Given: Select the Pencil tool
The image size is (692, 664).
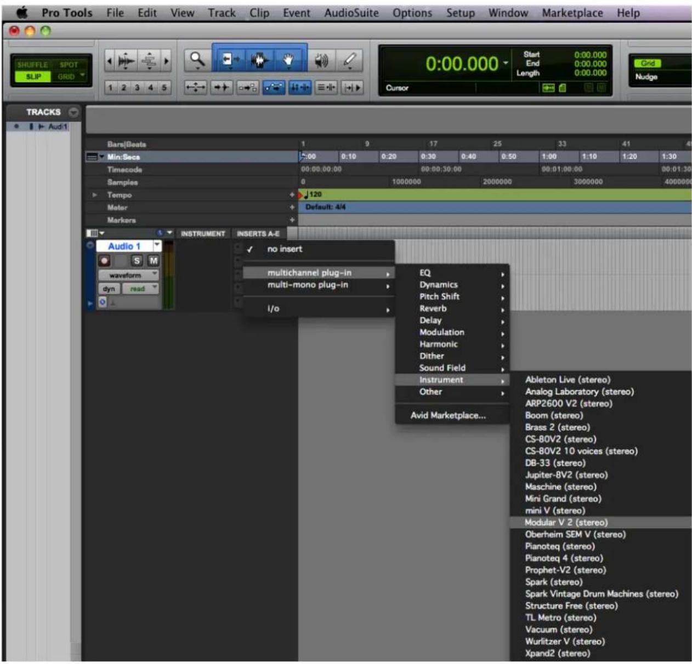Looking at the screenshot, I should tap(349, 60).
